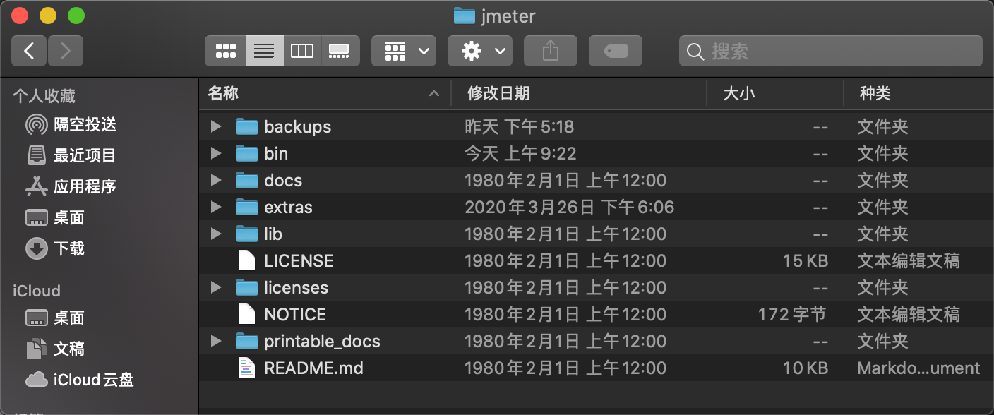Viewport: 994px width, 415px height.
Task: Select the lib folder icon
Action: pos(246,234)
